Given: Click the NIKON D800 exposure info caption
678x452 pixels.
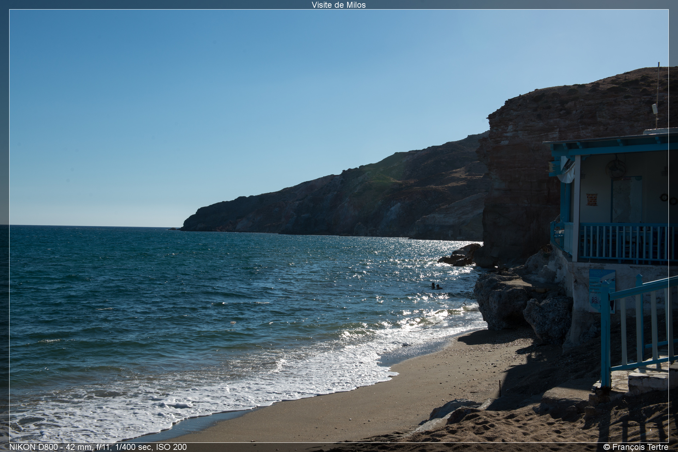Looking at the screenshot, I should pos(98,447).
